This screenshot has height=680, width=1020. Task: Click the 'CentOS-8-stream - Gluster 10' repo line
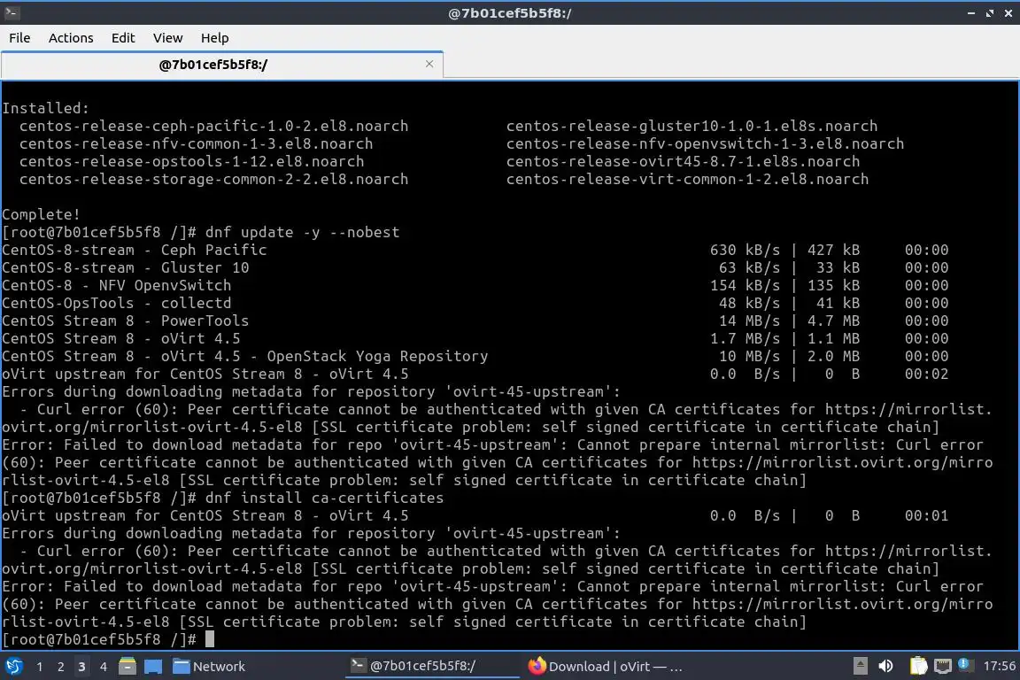[126, 267]
